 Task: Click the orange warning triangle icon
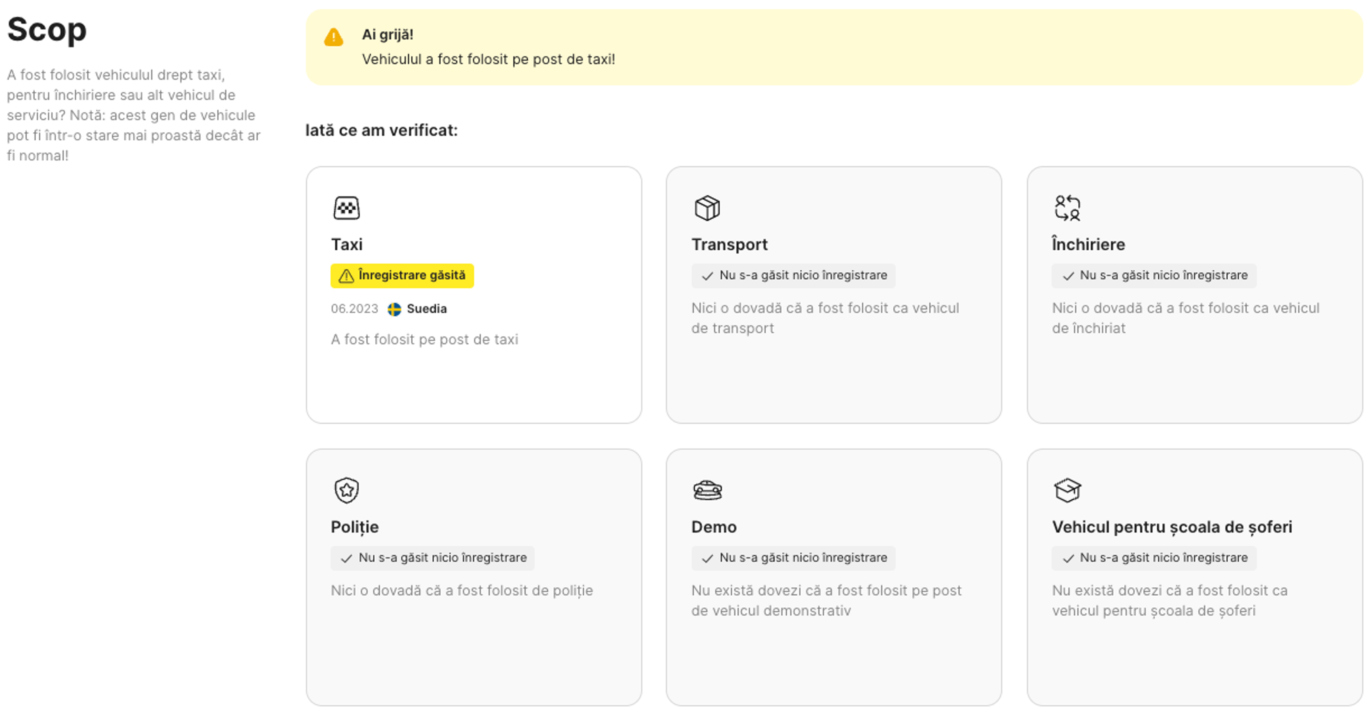coord(334,37)
